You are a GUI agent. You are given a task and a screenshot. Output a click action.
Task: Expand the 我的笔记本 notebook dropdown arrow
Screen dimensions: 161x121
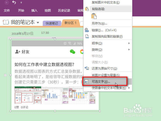coord(38,22)
